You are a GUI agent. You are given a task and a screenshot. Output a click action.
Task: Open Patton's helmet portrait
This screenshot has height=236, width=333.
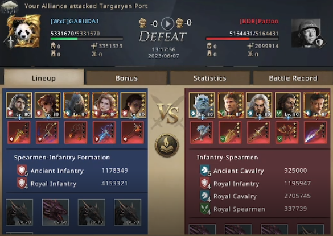pyautogui.click(x=306, y=33)
